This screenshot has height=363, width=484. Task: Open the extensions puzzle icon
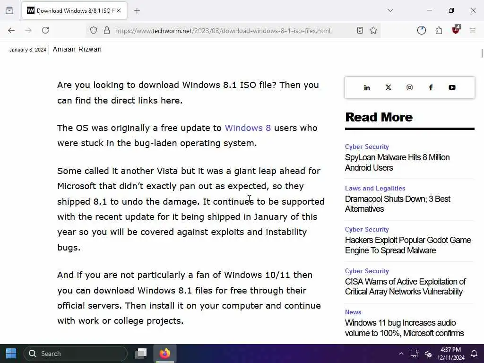tap(439, 30)
